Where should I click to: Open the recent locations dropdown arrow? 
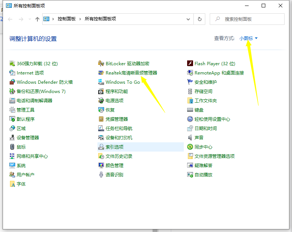click(30, 19)
